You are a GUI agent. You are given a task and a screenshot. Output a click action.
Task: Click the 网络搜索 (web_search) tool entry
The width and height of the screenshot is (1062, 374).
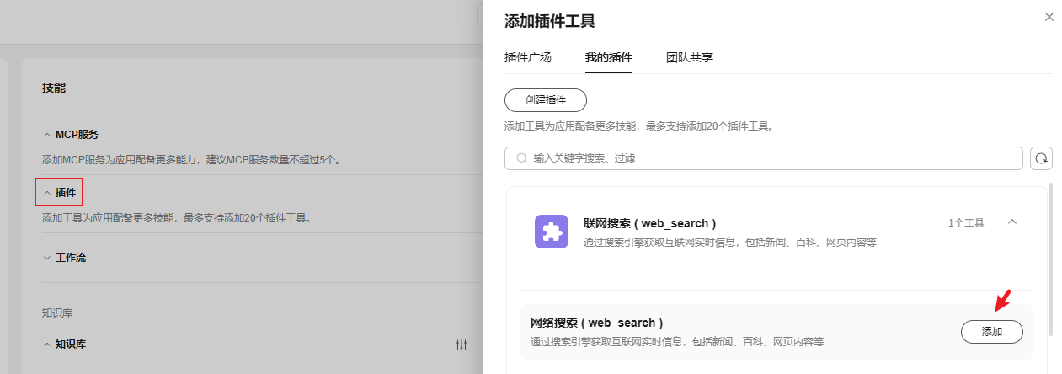[x=597, y=323]
